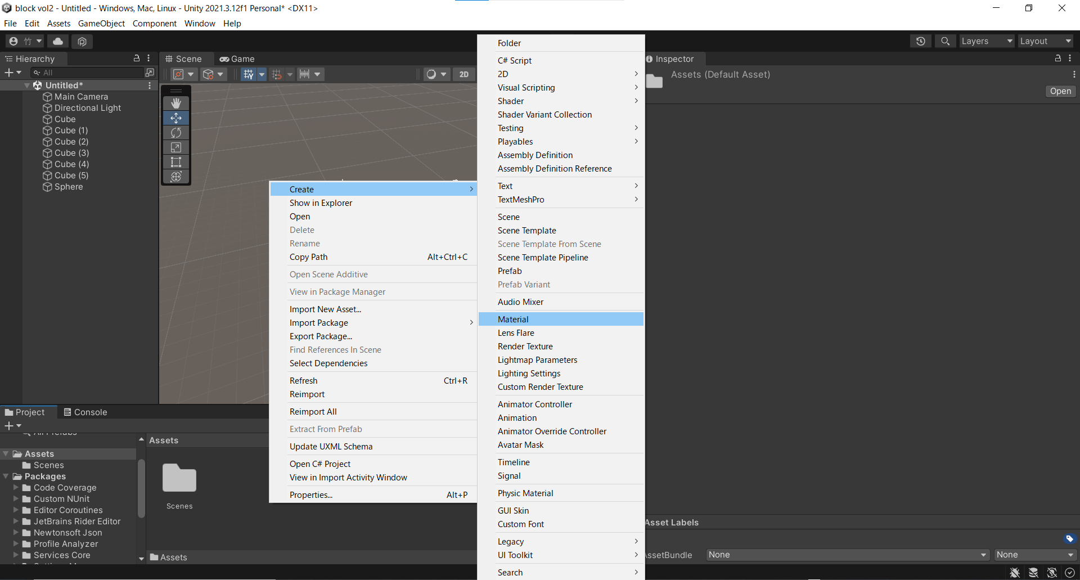Click the Hierarchy search field
Image resolution: width=1080 pixels, height=580 pixels.
coord(88,73)
